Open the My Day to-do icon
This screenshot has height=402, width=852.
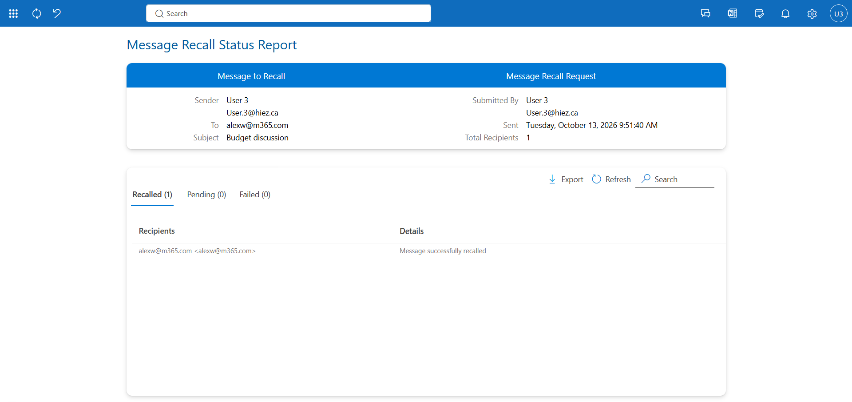(x=759, y=14)
